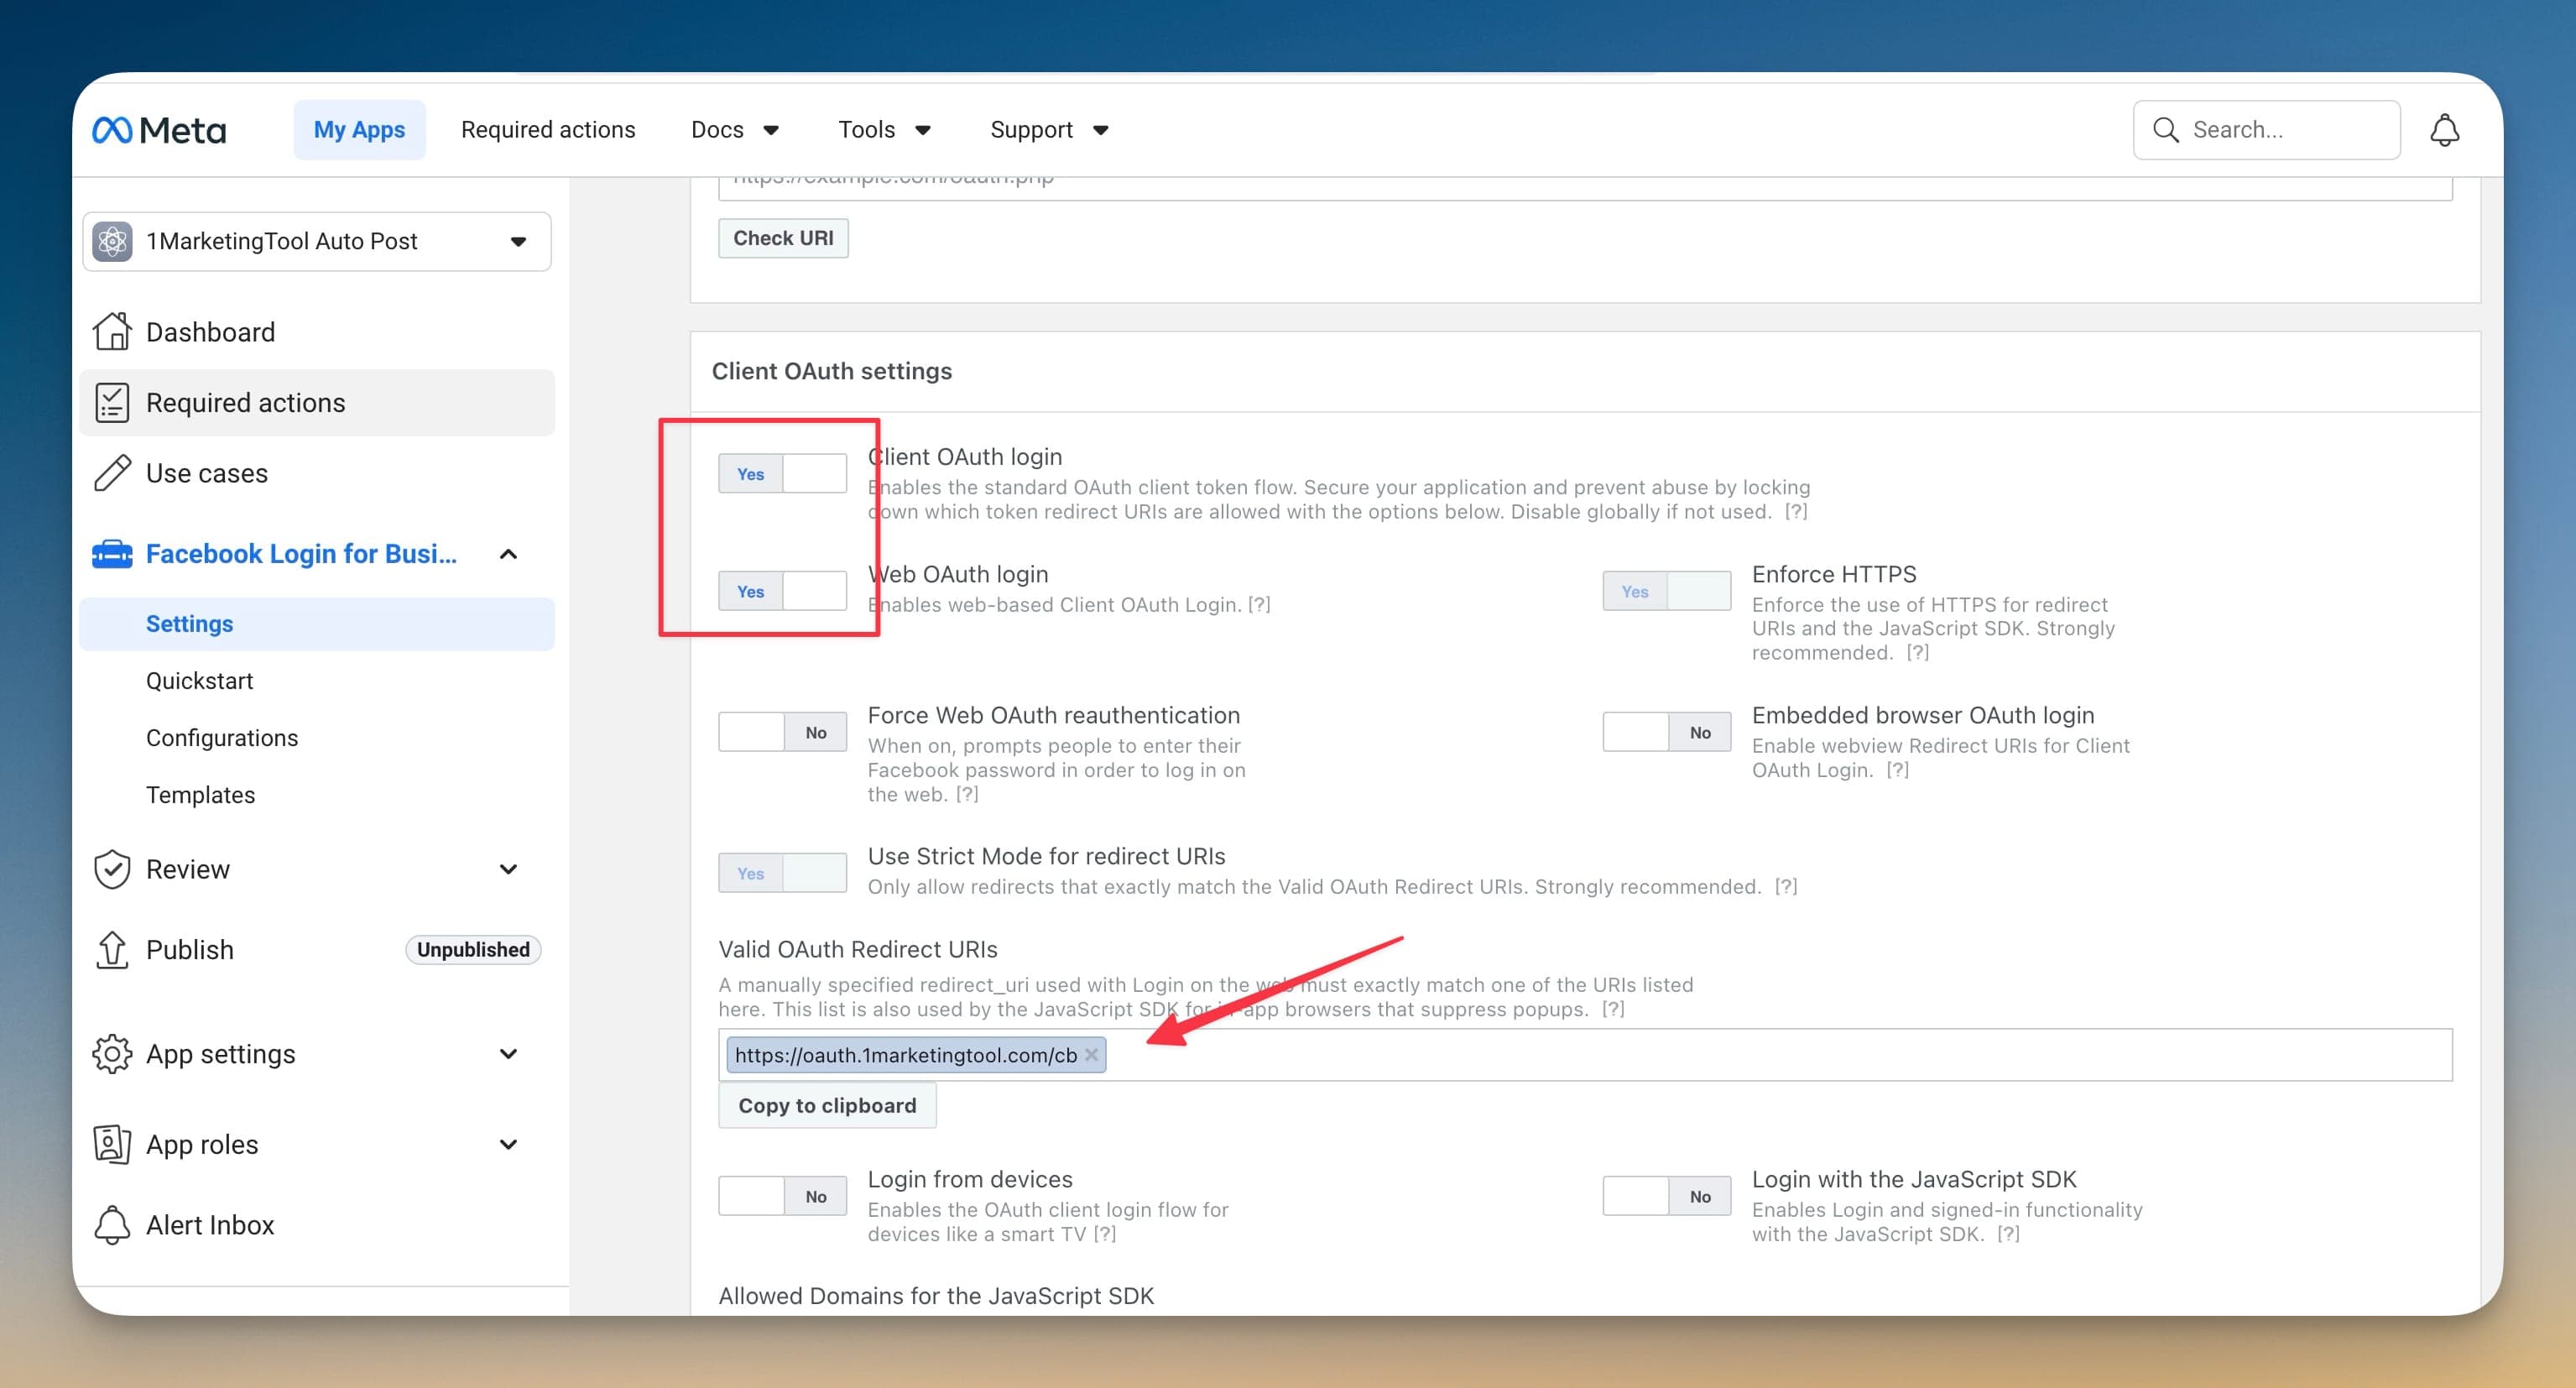Click the Review shield icon
The width and height of the screenshot is (2576, 1388).
(x=112, y=869)
